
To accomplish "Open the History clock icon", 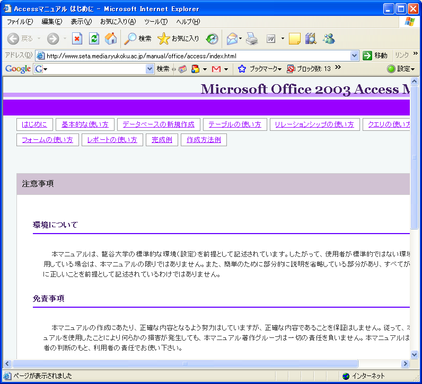I will [x=212, y=39].
